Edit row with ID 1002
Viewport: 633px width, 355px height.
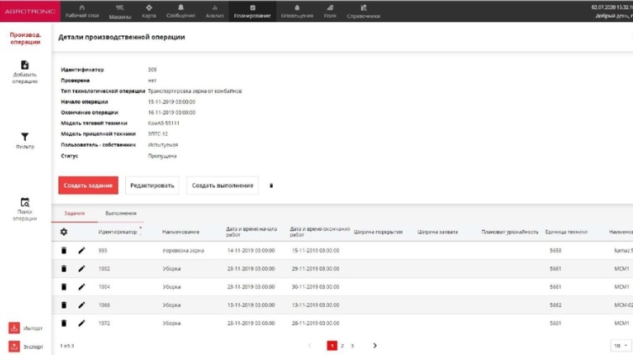pos(81,269)
